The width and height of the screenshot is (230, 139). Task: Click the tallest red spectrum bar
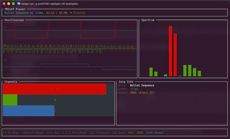pyautogui.click(x=170, y=51)
